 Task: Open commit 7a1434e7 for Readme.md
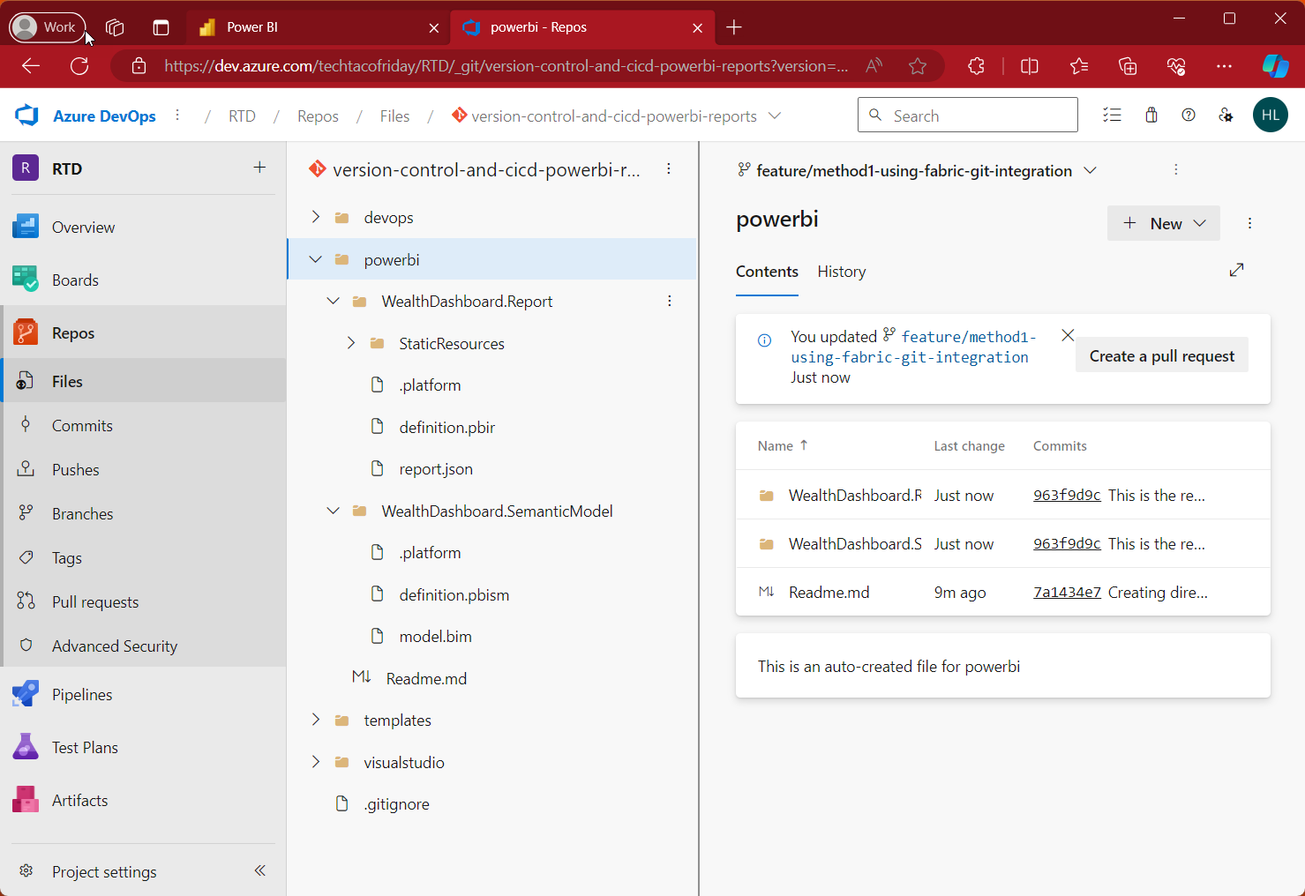click(x=1066, y=592)
